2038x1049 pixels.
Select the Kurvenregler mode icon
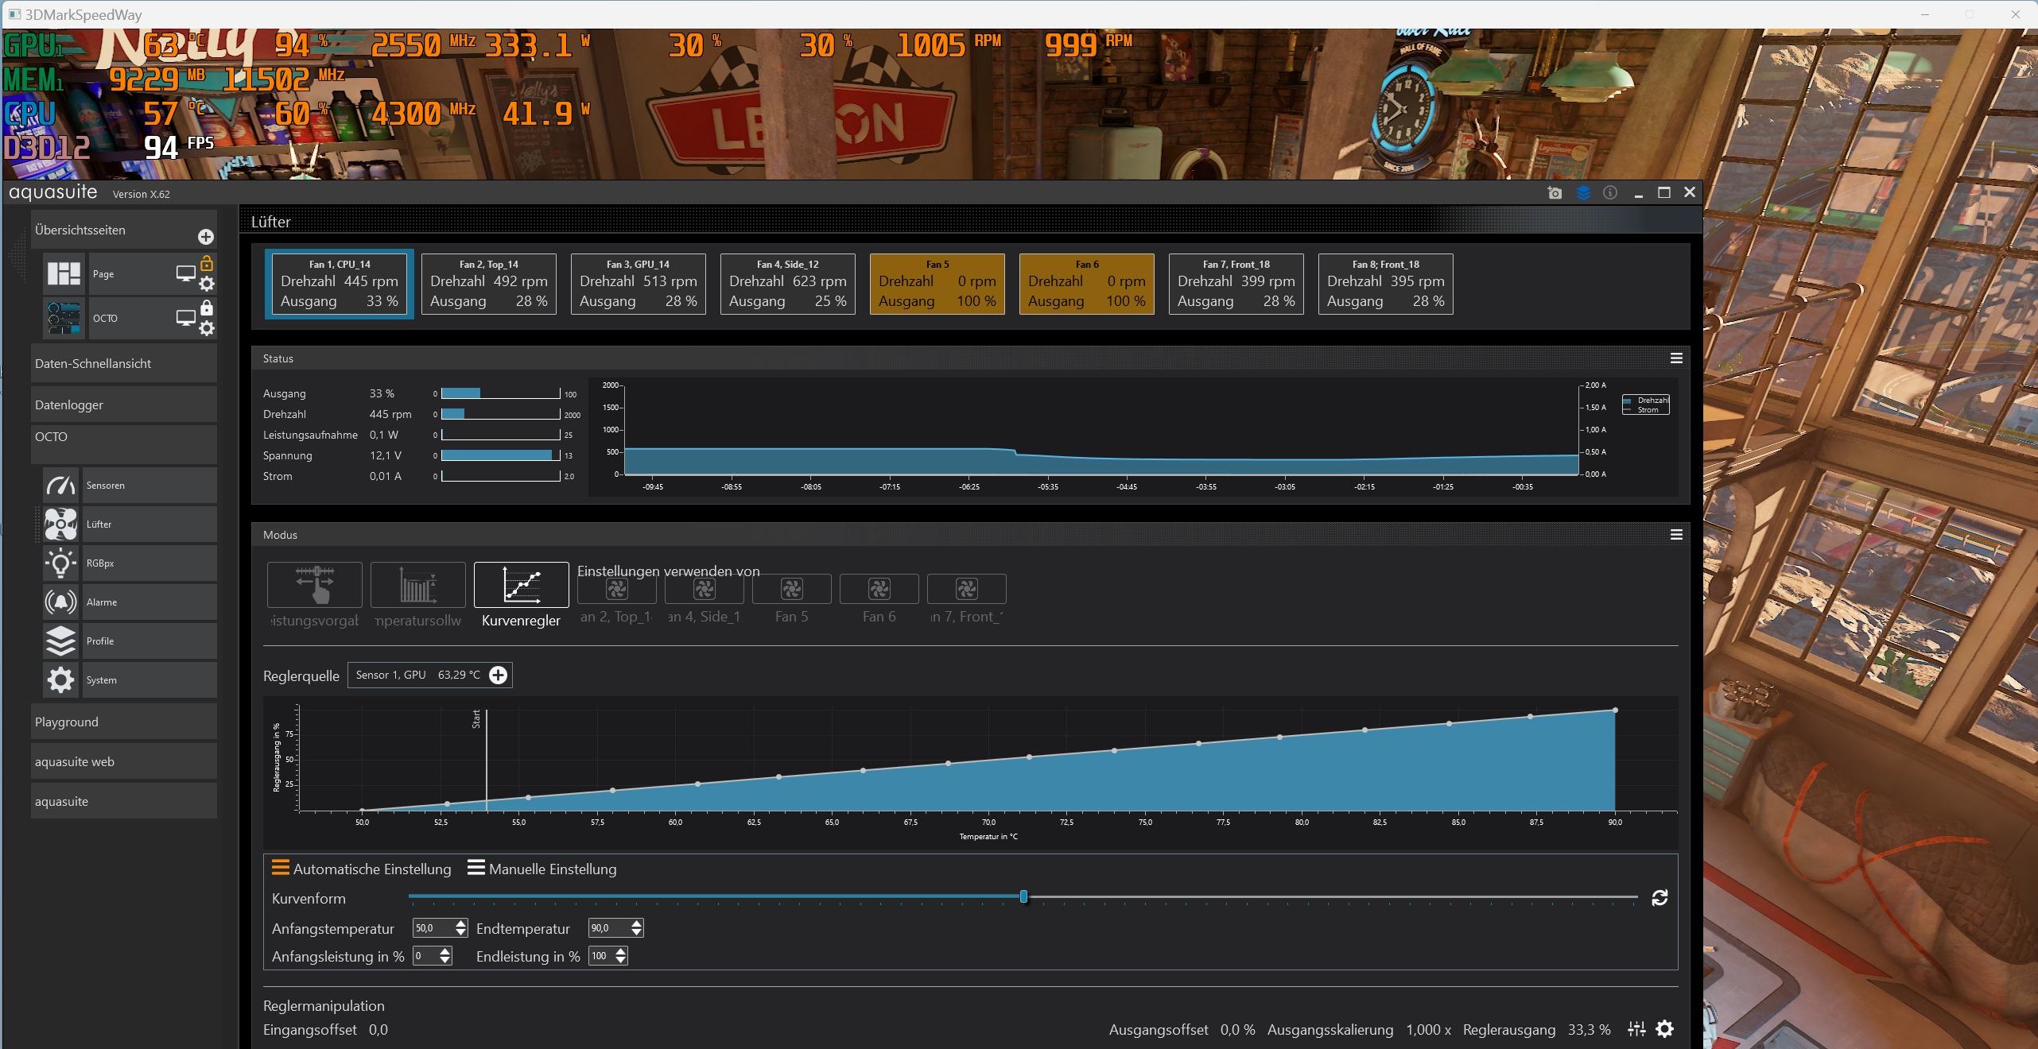(x=521, y=586)
